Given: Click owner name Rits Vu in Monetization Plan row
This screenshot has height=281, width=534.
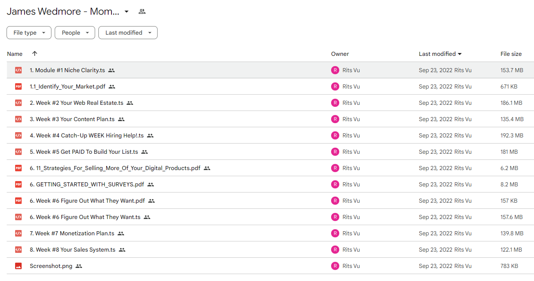Looking at the screenshot, I should (351, 233).
